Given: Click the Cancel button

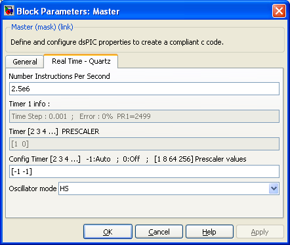Looking at the screenshot, I should tap(159, 232).
